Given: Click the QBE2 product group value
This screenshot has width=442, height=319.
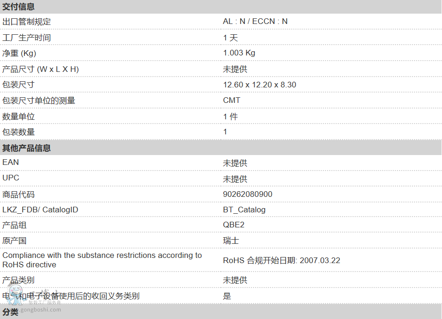Looking at the screenshot, I should pos(234,225).
